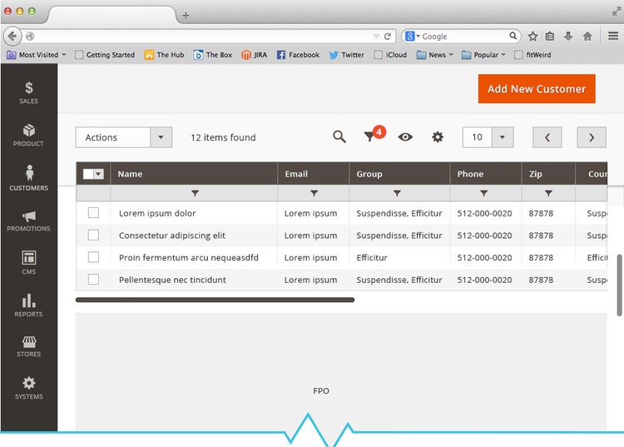624x447 pixels.
Task: Open the CMS layout icon
Action: [28, 261]
